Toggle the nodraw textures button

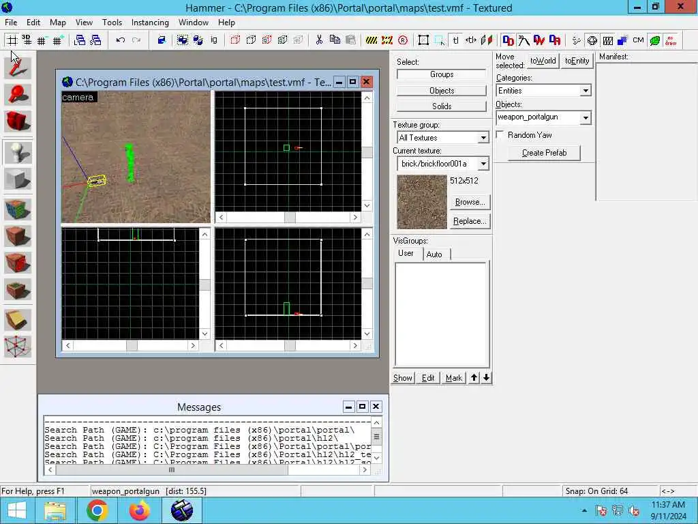coord(671,40)
